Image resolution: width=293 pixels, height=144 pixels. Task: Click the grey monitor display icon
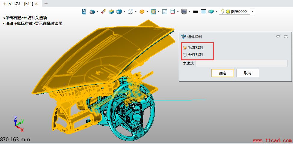(x=184, y=12)
